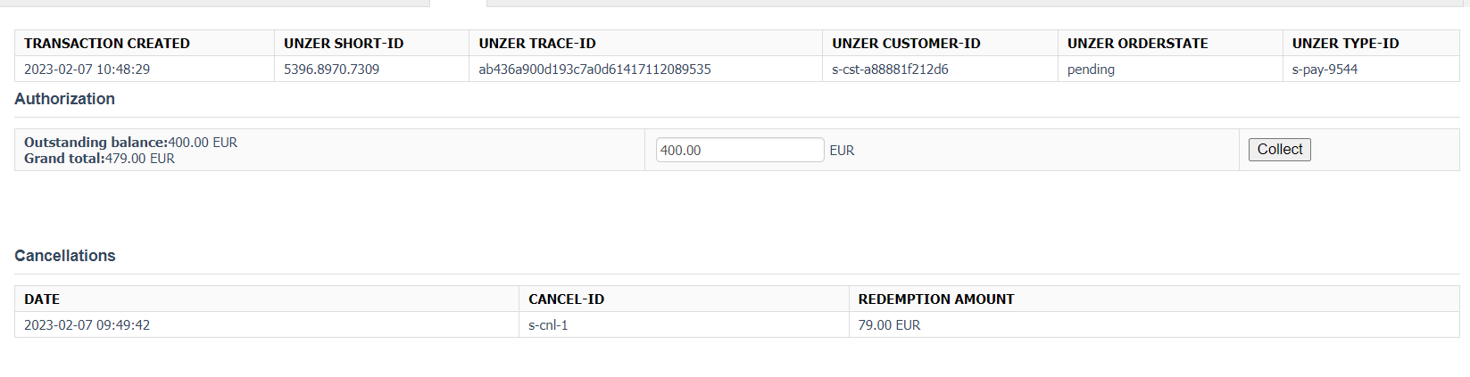This screenshot has width=1470, height=377.
Task: Click the Cancellations section heading
Action: (65, 256)
